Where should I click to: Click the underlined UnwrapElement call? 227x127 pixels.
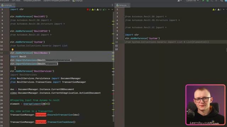point(32,104)
